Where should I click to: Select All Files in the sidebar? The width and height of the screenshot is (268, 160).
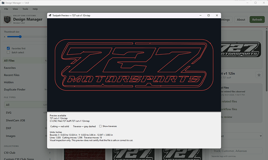(x=25, y=61)
